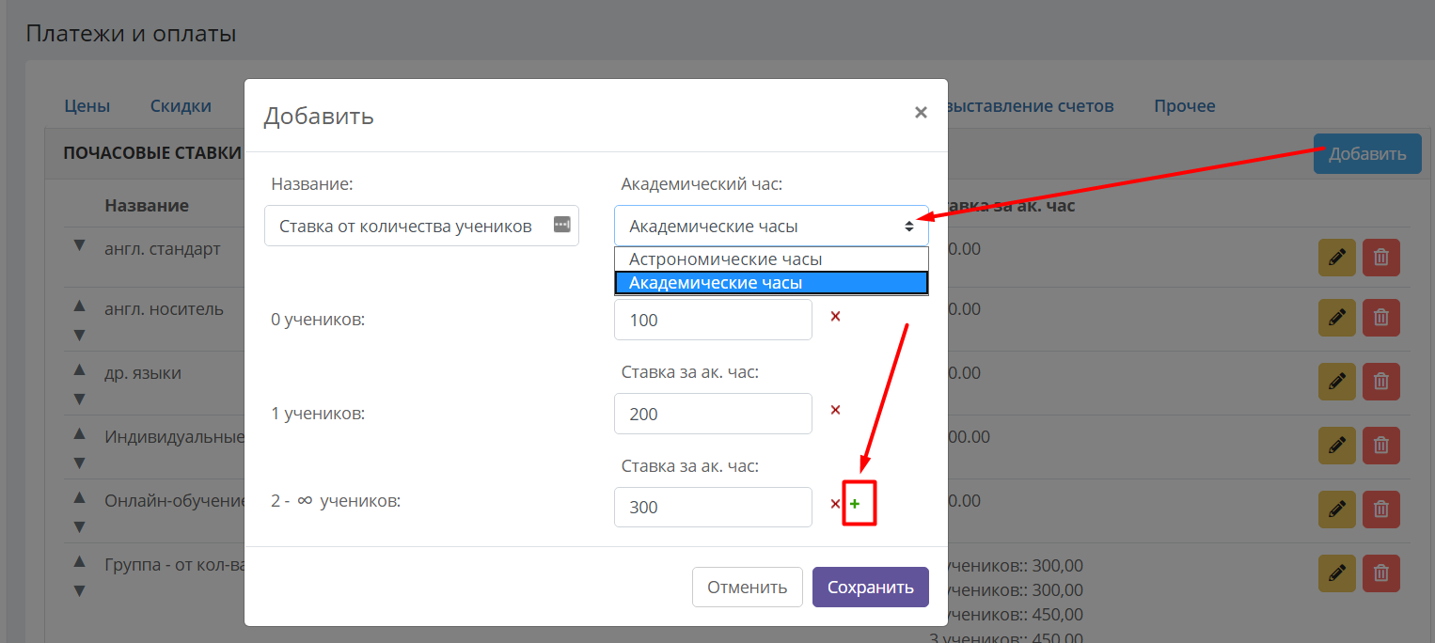Remove the 1 учеников rate row
Viewport: 1435px width, 643px height.
(835, 410)
